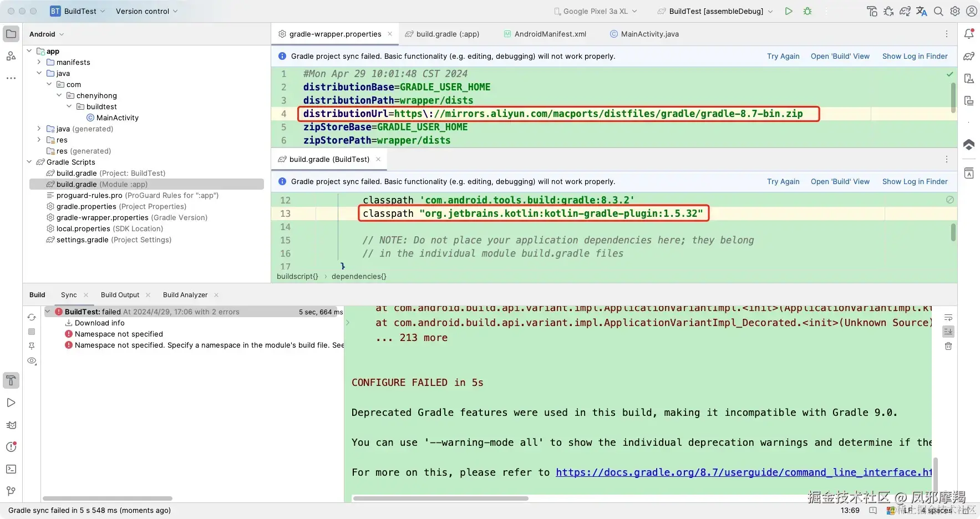Open the translate icon in the top toolbar
Viewport: 980px width, 519px height.
pyautogui.click(x=922, y=11)
